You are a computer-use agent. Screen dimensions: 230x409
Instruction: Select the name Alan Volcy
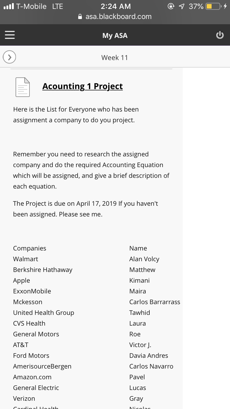[144, 259]
